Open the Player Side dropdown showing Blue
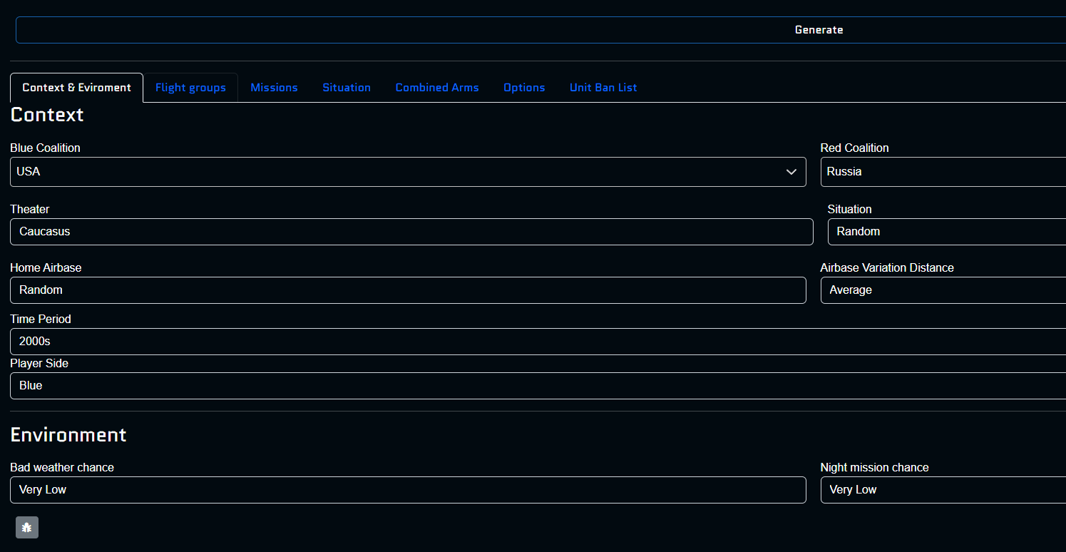The height and width of the screenshot is (552, 1066). click(x=538, y=386)
